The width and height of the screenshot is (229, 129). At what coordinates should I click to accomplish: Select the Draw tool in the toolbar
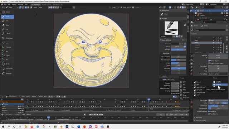[8, 17]
